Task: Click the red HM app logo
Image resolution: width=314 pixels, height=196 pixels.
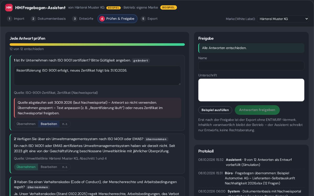Action: [9, 8]
